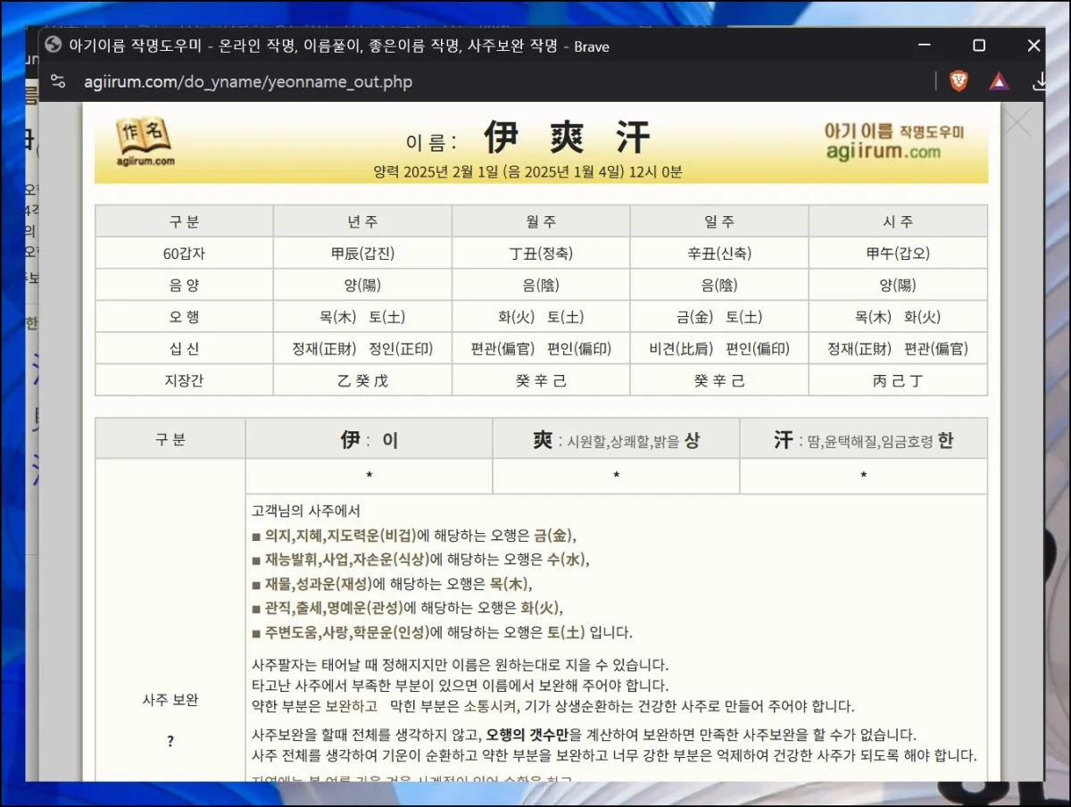Select the 시주 column header

coord(898,221)
